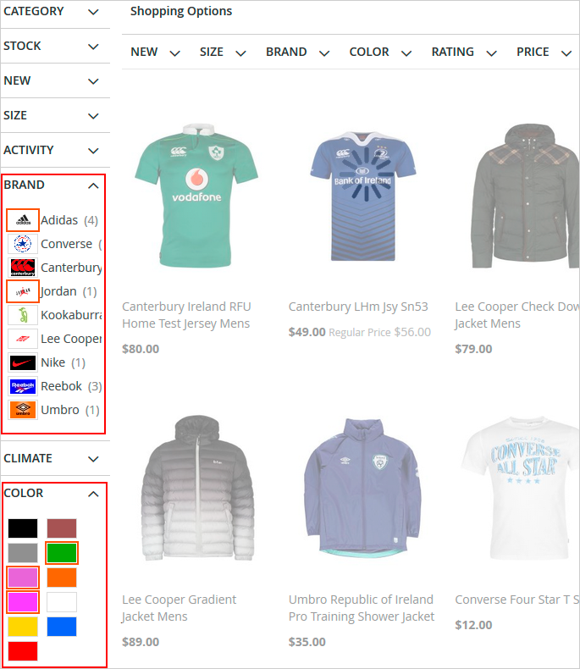
Task: Click the $80.00 price text
Action: (141, 349)
